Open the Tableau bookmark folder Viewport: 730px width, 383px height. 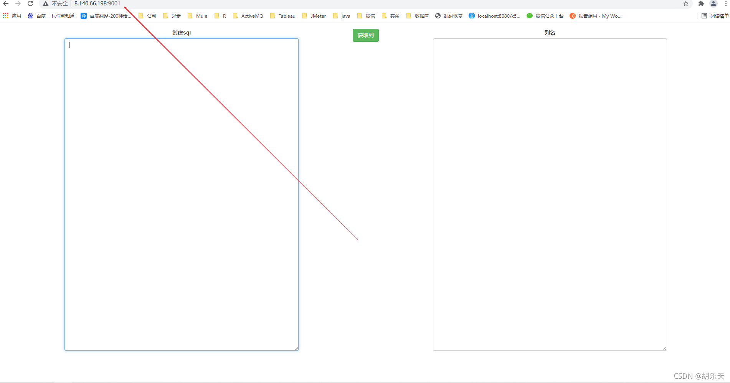coord(282,16)
